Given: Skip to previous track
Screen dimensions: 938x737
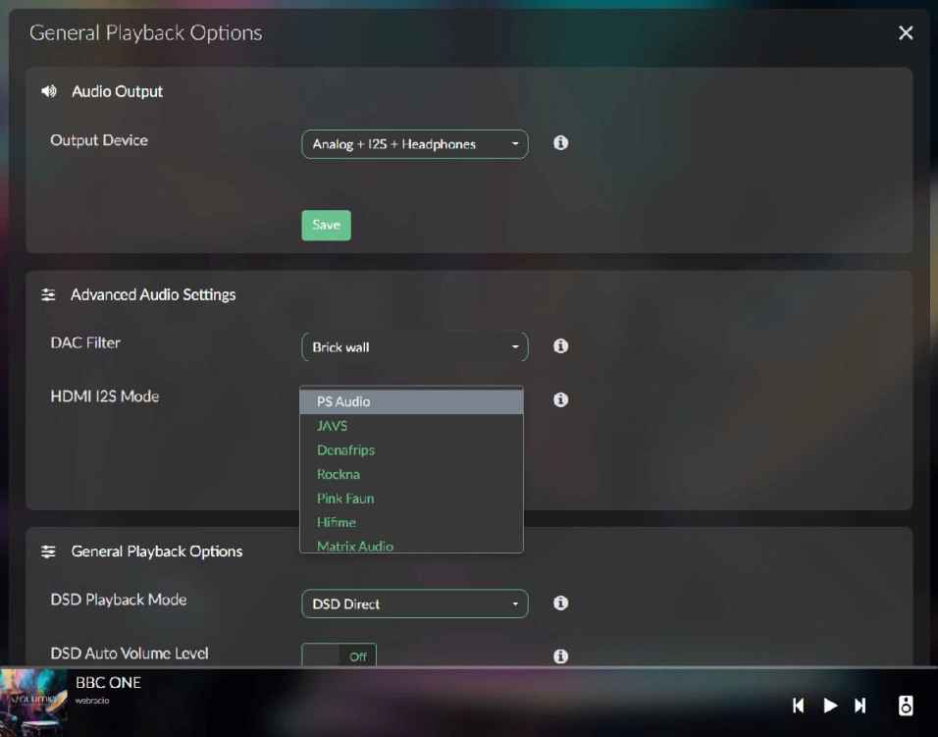Looking at the screenshot, I should point(799,706).
